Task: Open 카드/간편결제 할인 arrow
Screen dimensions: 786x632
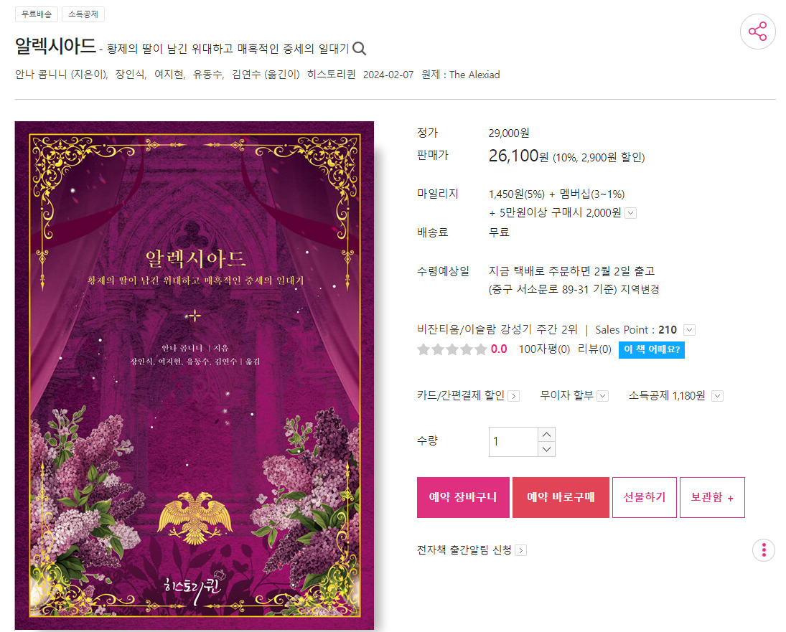Action: click(x=513, y=396)
